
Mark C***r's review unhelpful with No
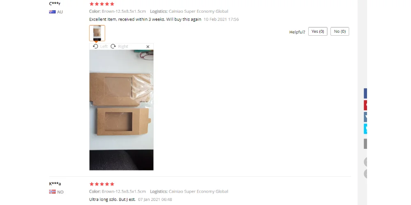pos(340,32)
